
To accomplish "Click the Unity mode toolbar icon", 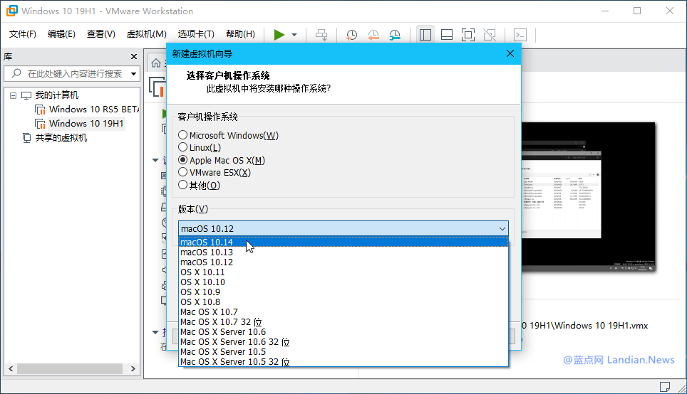I will point(490,35).
